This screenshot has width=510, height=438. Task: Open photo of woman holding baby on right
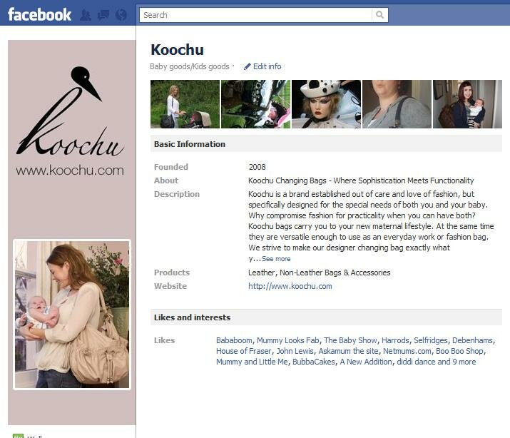coord(467,104)
